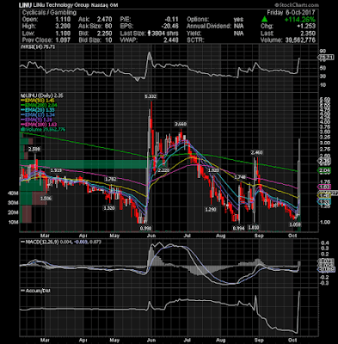Open the StockCharts.com watermark link
Viewport: 338px width, 344px height.
(297, 5)
